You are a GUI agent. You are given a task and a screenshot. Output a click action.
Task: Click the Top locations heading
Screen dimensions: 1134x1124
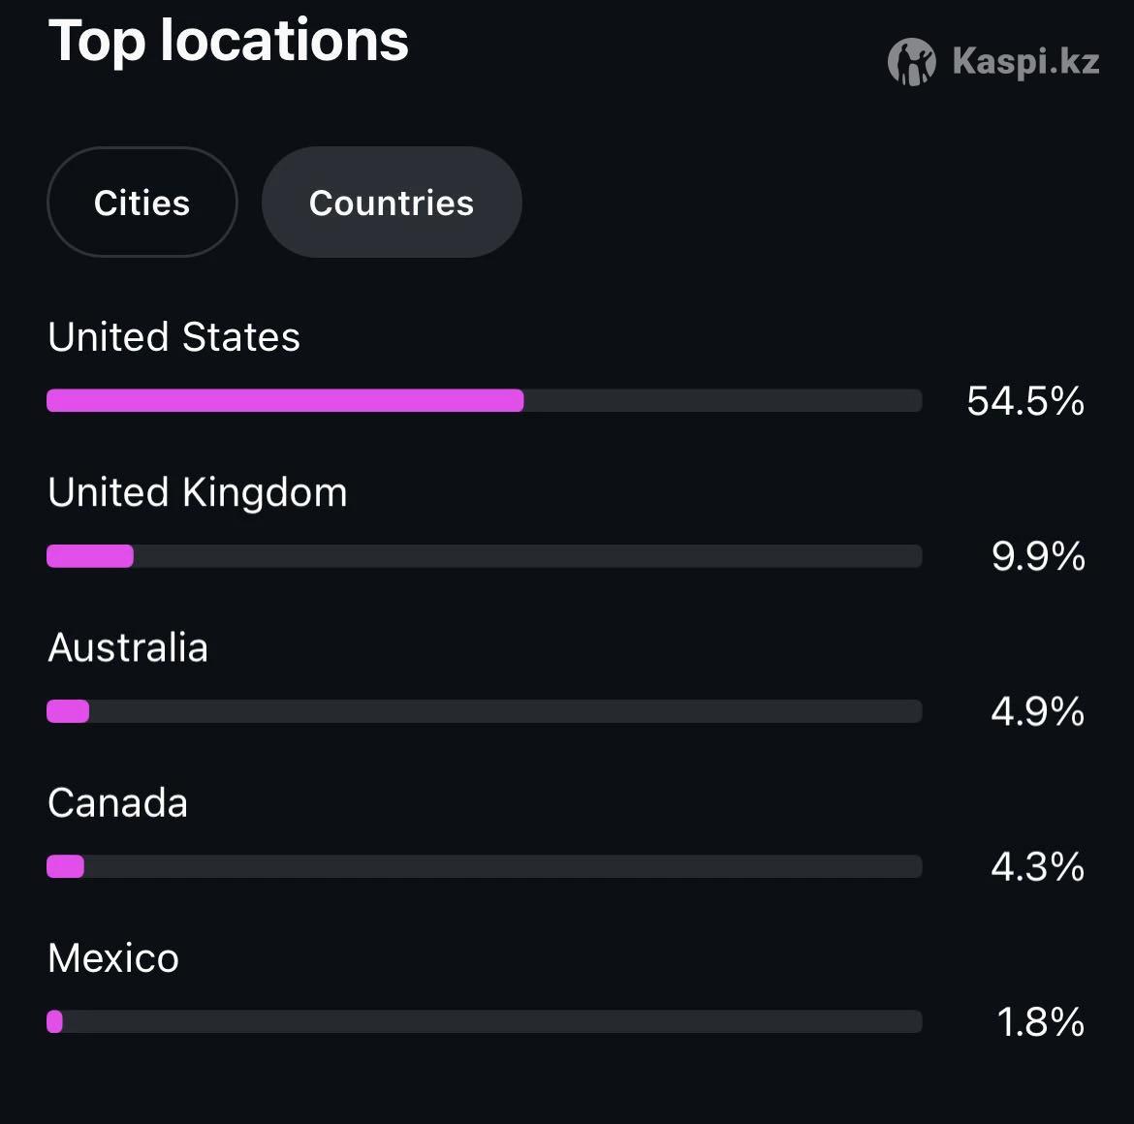(x=229, y=41)
